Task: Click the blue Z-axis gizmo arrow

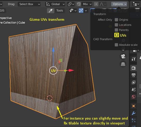Action: (x=53, y=49)
